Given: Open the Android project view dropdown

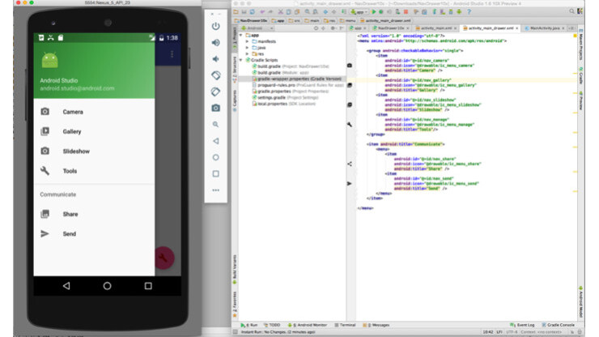Looking at the screenshot, I should point(257,28).
